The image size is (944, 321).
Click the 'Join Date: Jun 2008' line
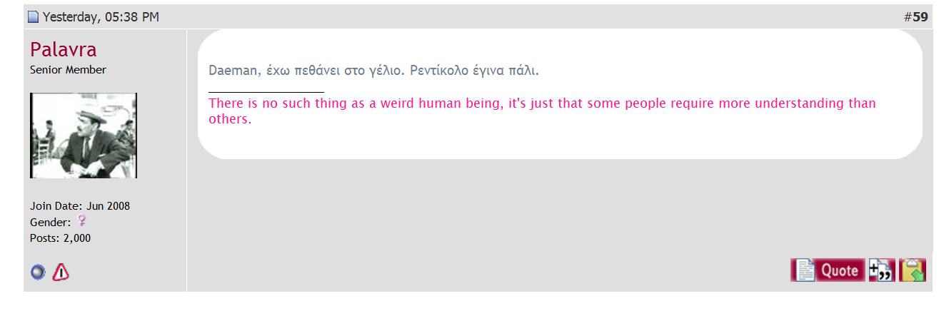point(80,206)
